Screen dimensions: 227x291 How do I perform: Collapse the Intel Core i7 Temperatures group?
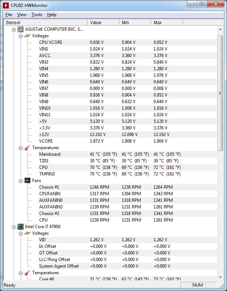click(21, 273)
